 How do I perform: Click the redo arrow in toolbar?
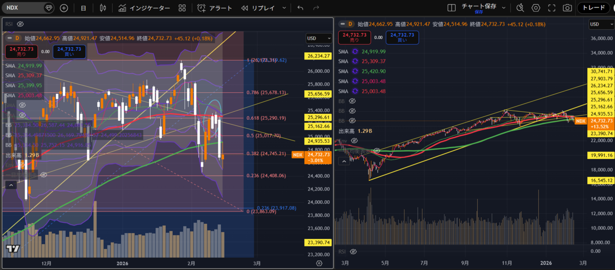tap(316, 8)
